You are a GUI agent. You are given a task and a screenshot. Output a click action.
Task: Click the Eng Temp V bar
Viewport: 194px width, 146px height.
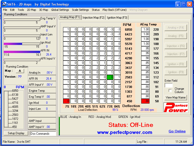pos(22,20)
